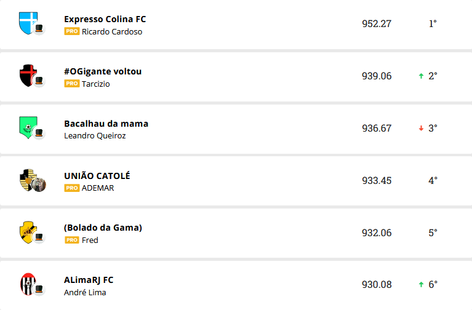Click owner name Leandro Queiroz
This screenshot has width=472, height=310.
click(x=95, y=136)
